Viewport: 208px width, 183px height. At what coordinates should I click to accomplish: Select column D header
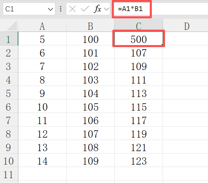(187, 26)
